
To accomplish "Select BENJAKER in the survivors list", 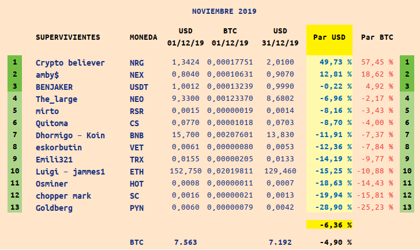I will click(54, 87).
